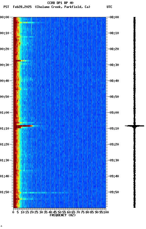
Task: Click the FREQUENCY (HZ) axis label
Action: [63, 215]
